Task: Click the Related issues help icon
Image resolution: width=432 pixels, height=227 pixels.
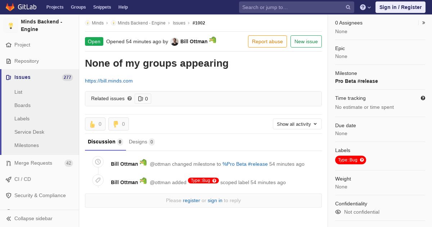Action: pos(130,98)
